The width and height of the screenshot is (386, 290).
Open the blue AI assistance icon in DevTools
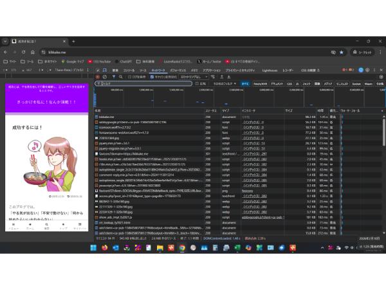[361, 70]
